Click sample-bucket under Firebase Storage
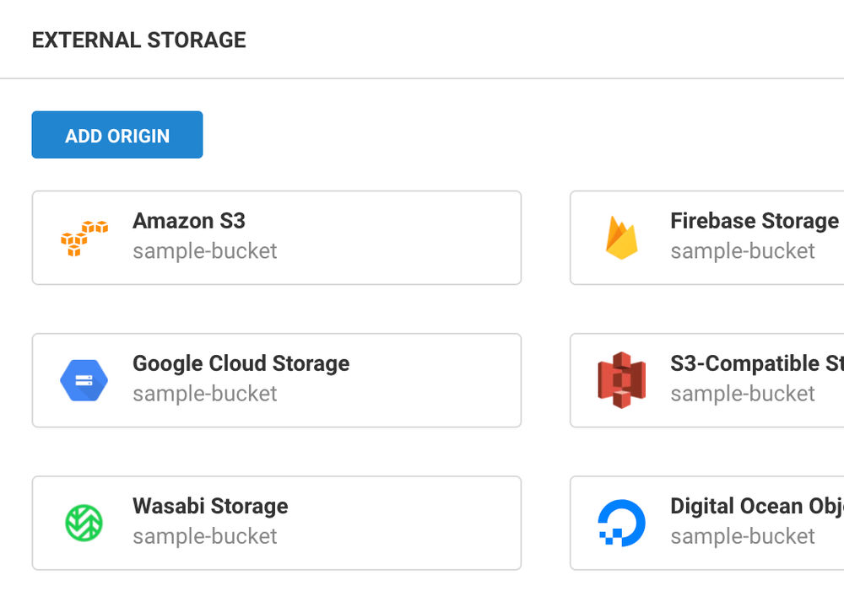 pos(742,251)
